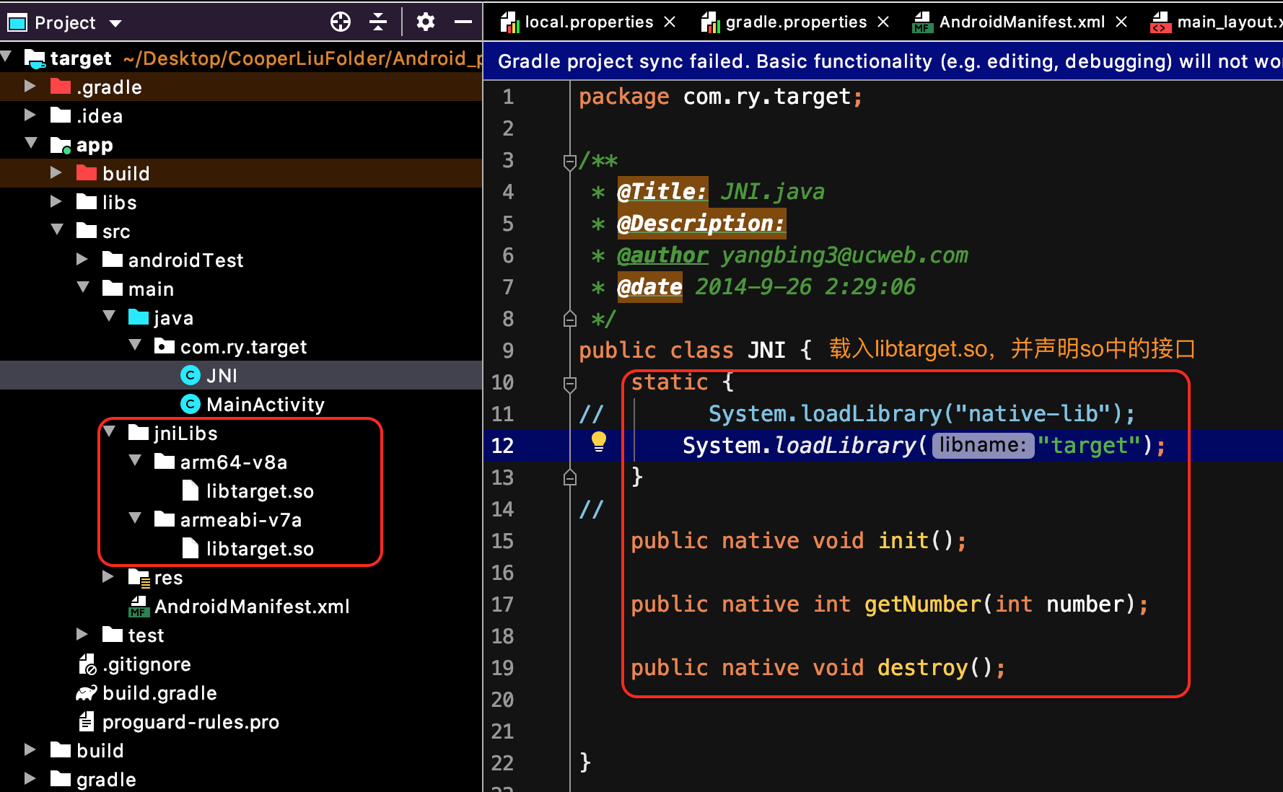Viewport: 1283px width, 792px height.
Task: Click the com.ry.target package icon
Action: tap(165, 346)
